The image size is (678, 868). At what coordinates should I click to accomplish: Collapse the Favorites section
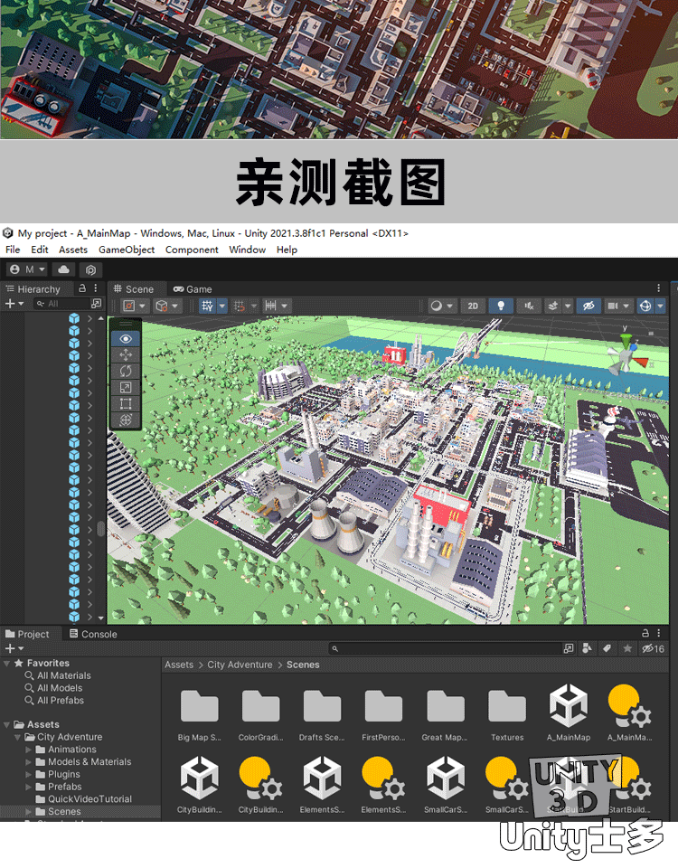click(x=6, y=663)
